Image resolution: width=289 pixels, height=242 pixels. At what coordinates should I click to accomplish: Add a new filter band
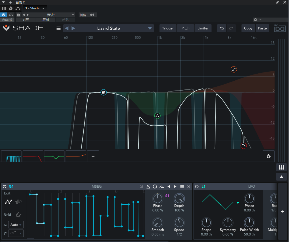pos(93,156)
